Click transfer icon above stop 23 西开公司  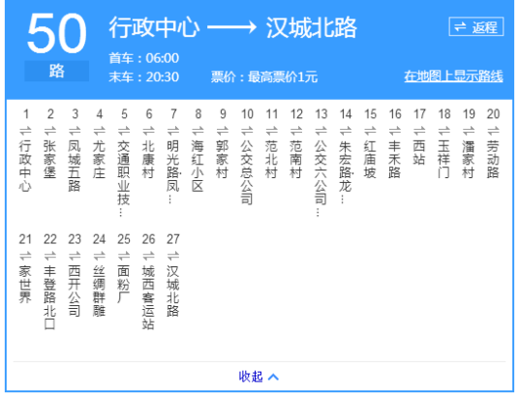click(75, 256)
